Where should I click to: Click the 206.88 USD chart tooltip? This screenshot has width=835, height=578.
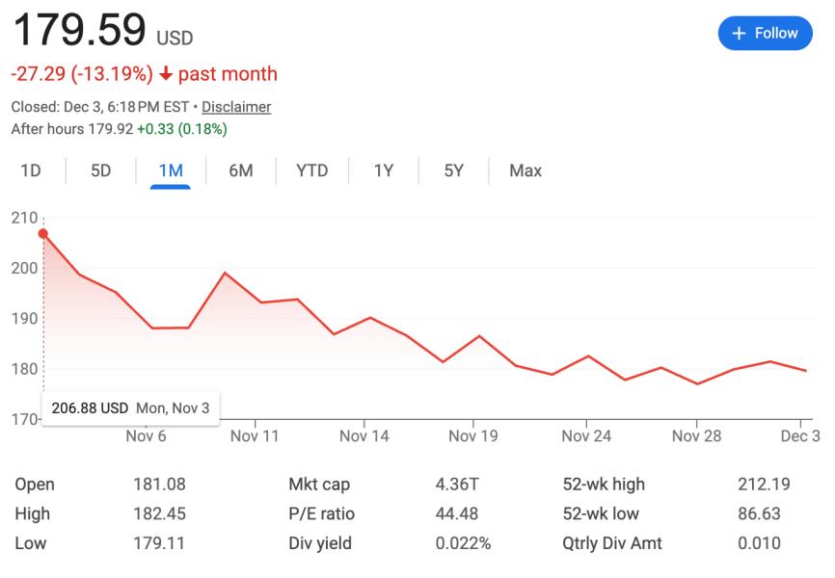tap(130, 407)
